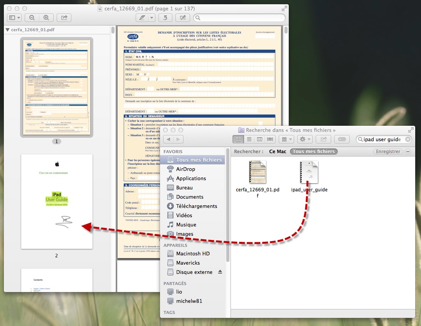The height and width of the screenshot is (326, 421).
Task: Click the Tags button in Finder toolbar
Action: pos(342,139)
